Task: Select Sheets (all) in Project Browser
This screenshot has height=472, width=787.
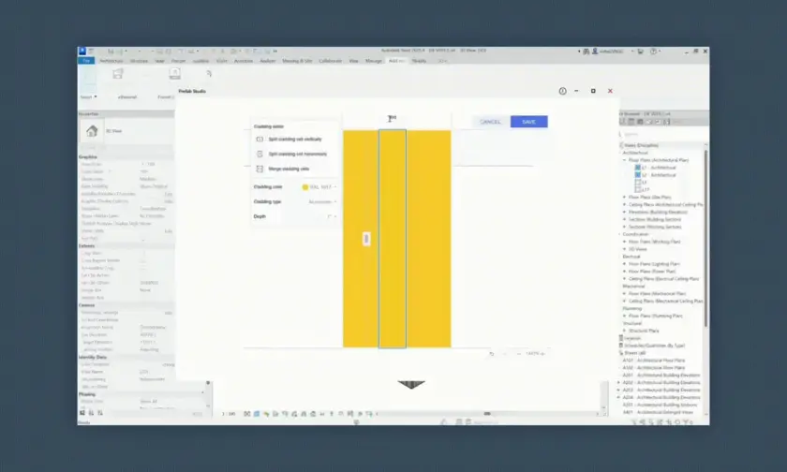Action: 634,353
